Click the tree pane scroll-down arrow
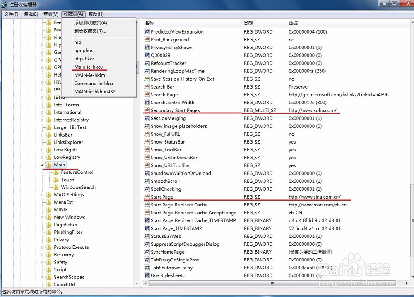Image resolution: width=414 pixels, height=297 pixels. (137, 283)
